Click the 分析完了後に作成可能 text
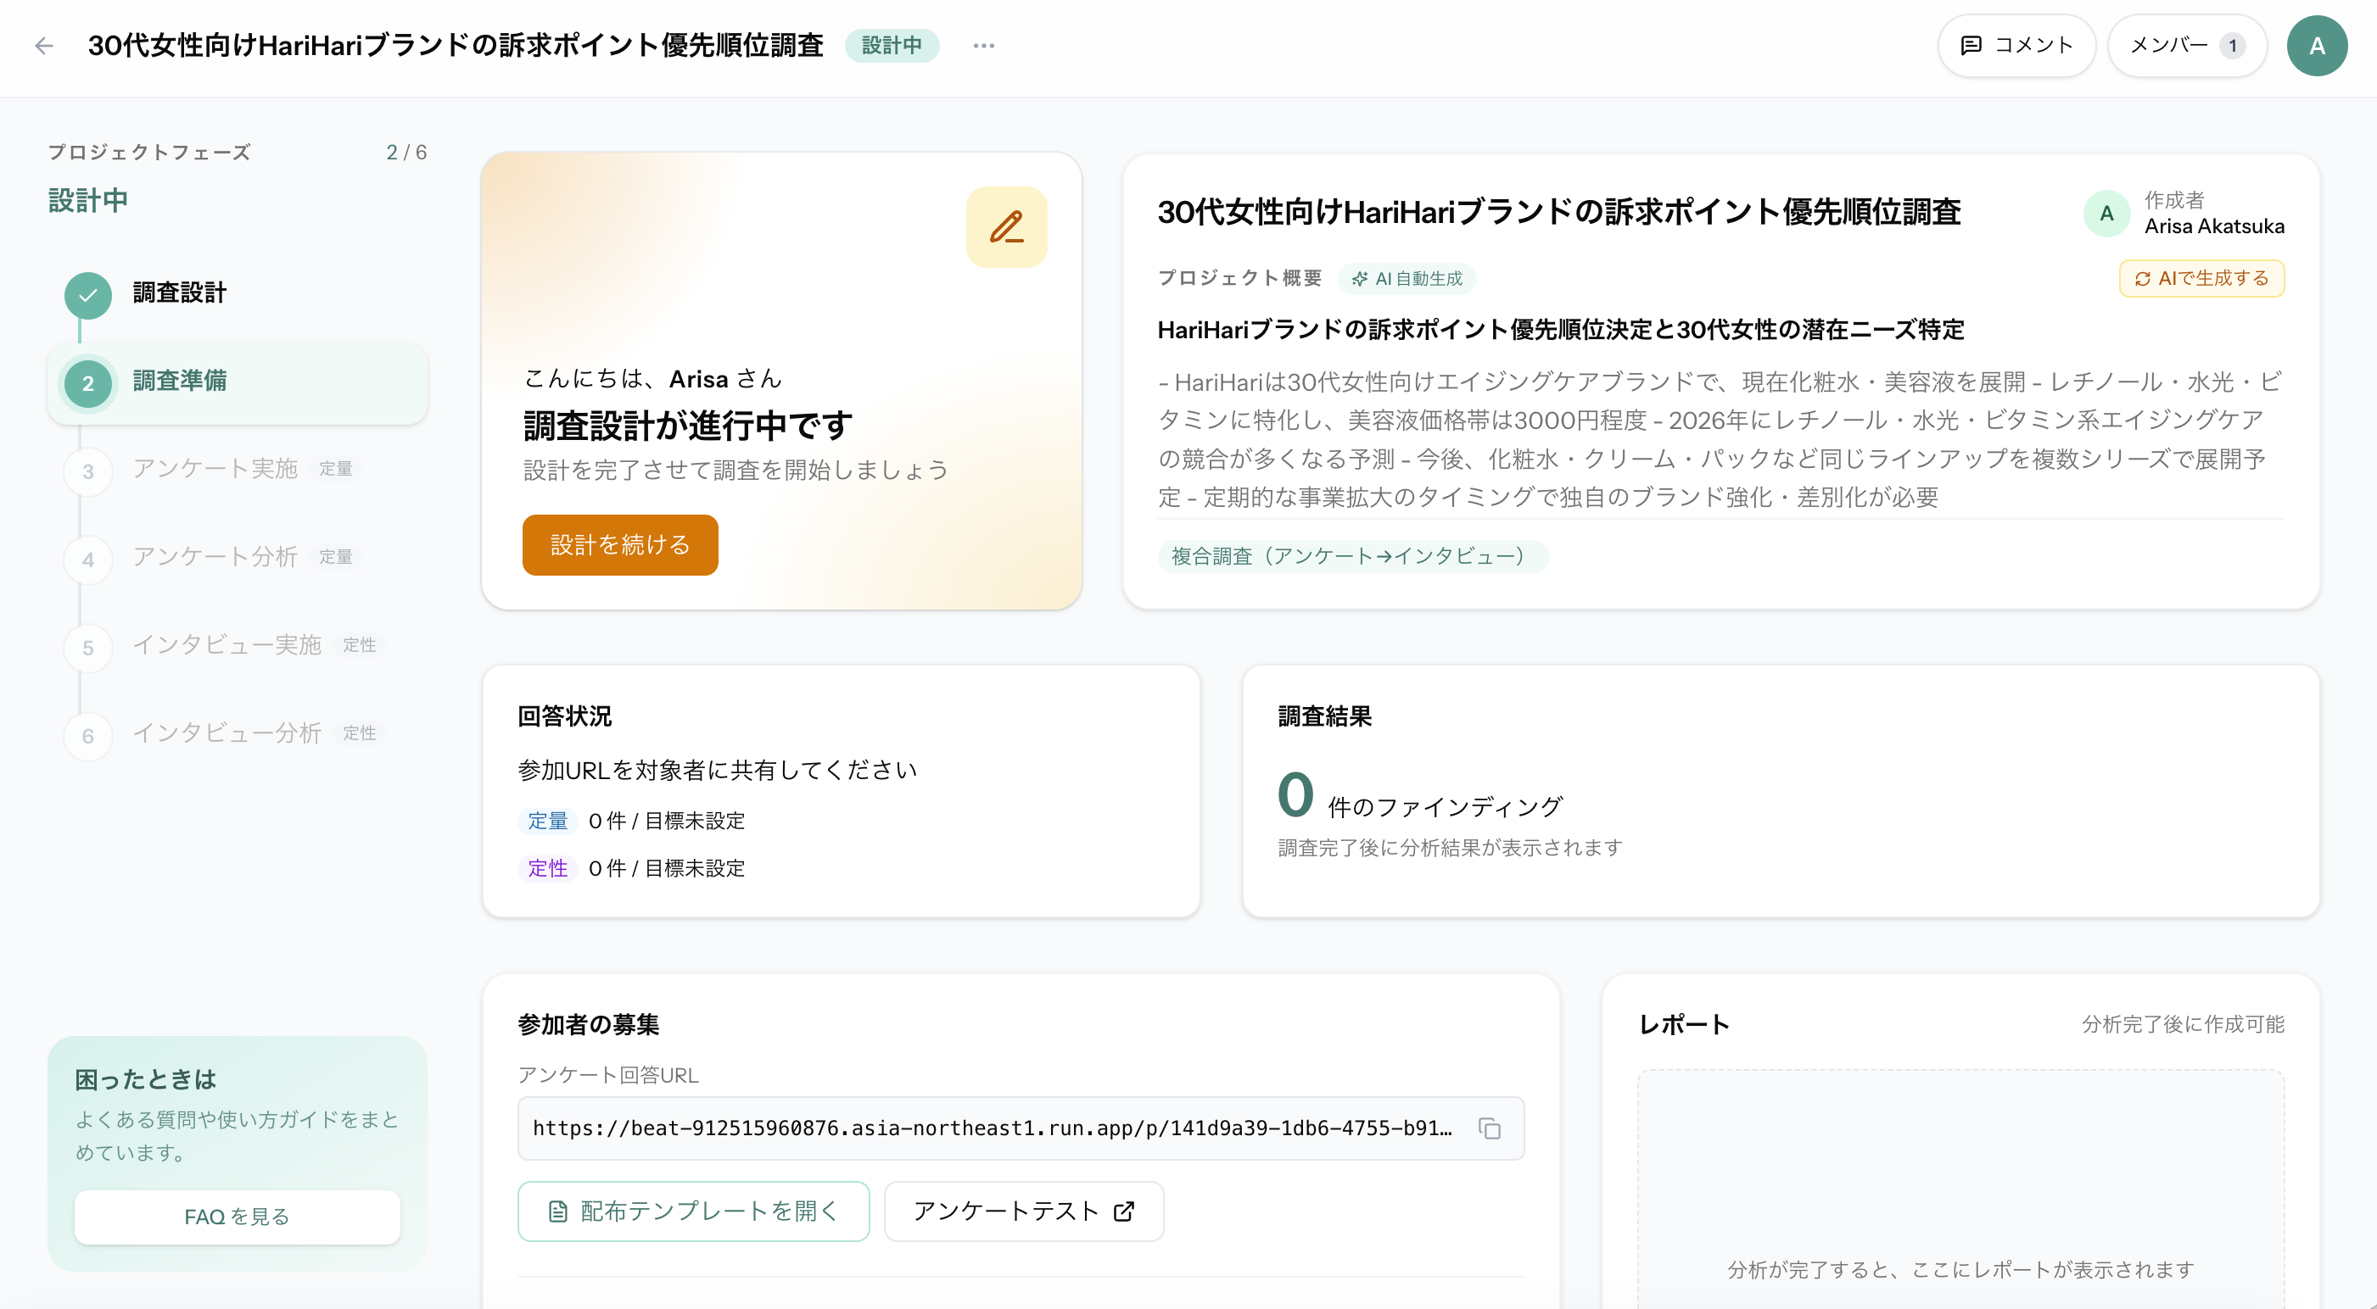 coord(2182,1024)
